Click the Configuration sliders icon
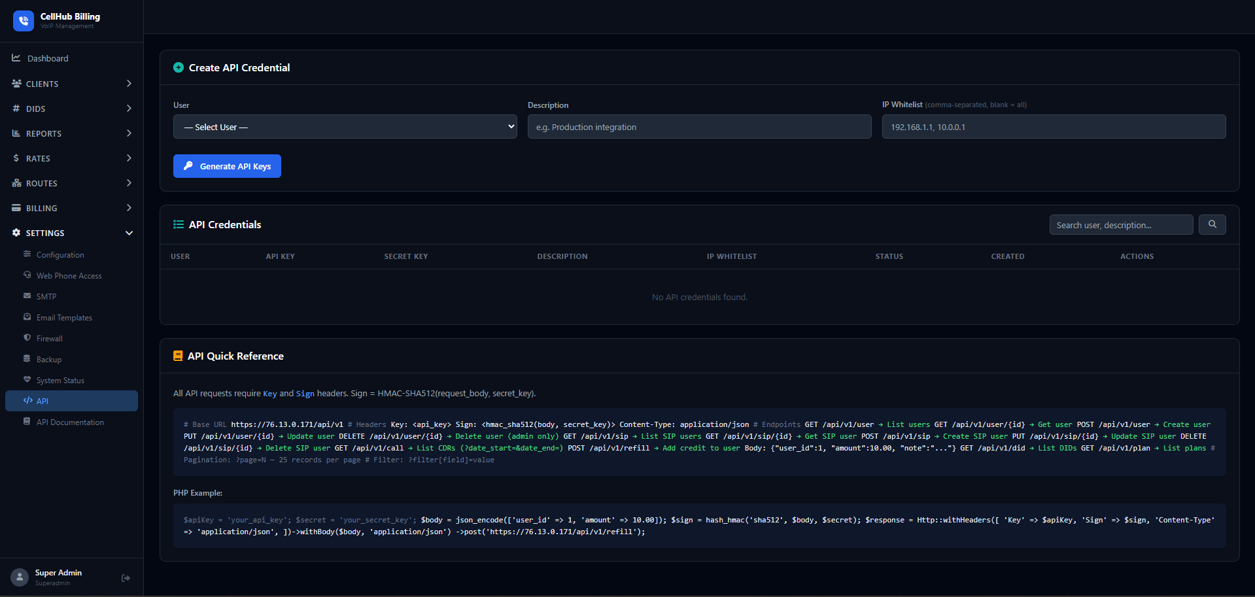The width and height of the screenshot is (1255, 597). [x=27, y=254]
